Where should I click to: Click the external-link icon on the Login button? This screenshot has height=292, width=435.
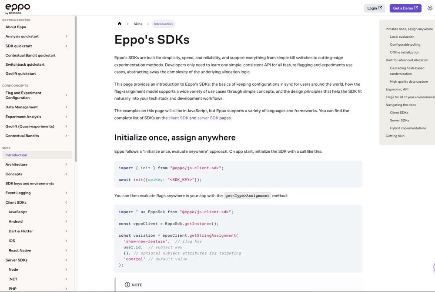click(x=381, y=8)
